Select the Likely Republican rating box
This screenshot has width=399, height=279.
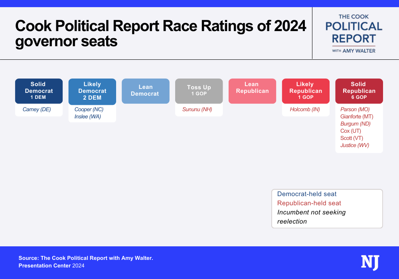pyautogui.click(x=306, y=91)
